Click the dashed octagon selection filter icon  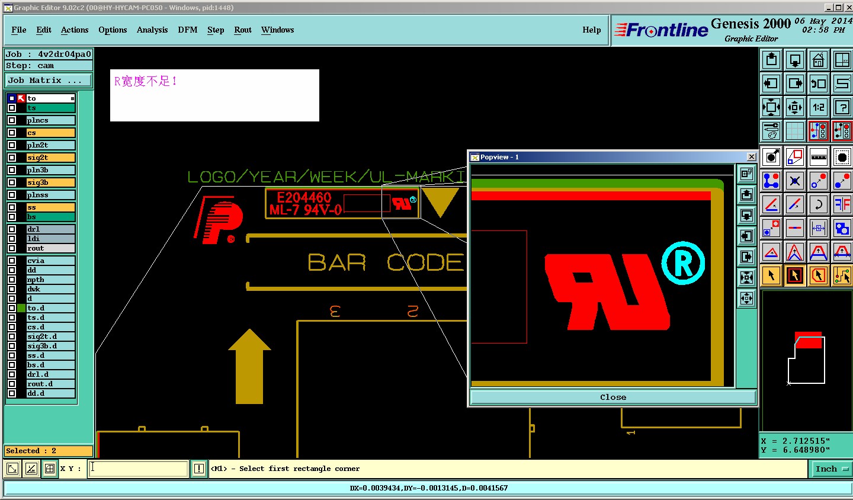pyautogui.click(x=842, y=157)
